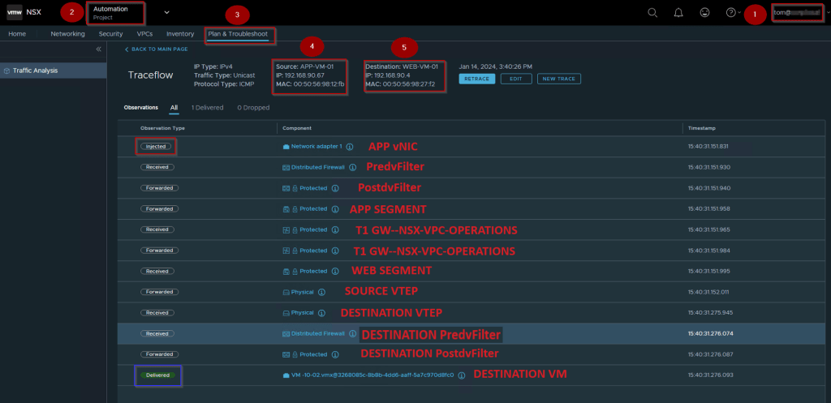
Task: Click the EDIT button
Action: pos(516,79)
